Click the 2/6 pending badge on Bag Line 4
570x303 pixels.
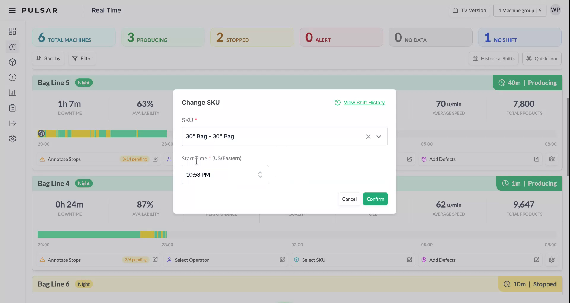click(135, 260)
